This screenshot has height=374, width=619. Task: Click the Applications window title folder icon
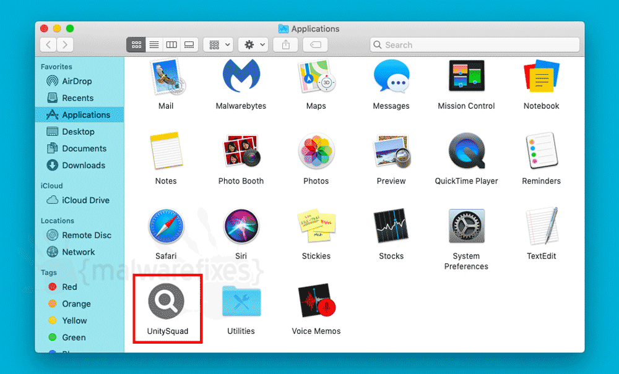tap(284, 29)
